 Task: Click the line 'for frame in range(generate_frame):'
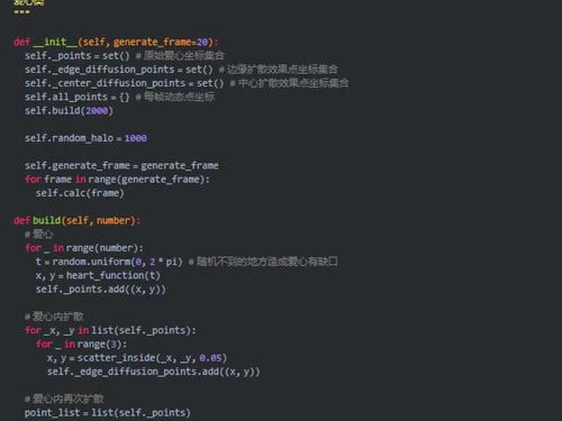point(117,180)
